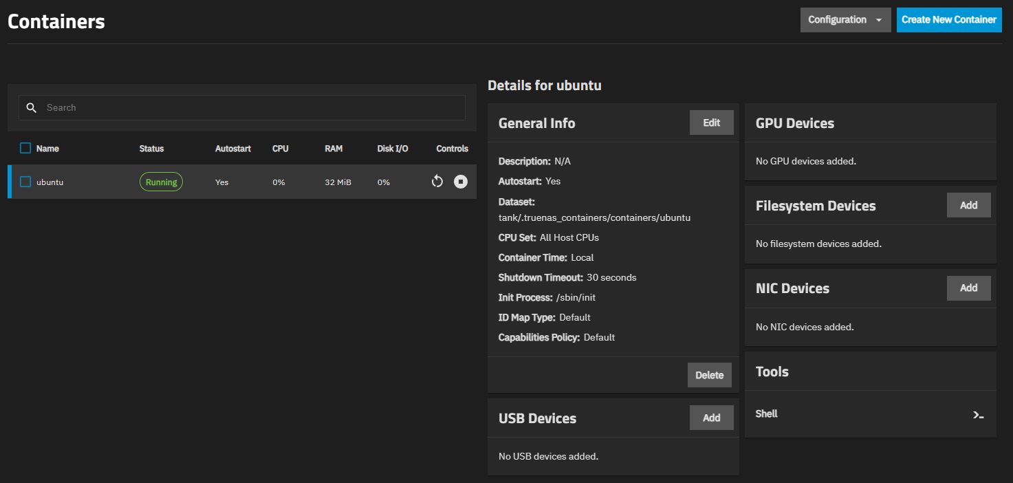Sort by the Status column header
The width and height of the screenshot is (1013, 483).
point(151,149)
